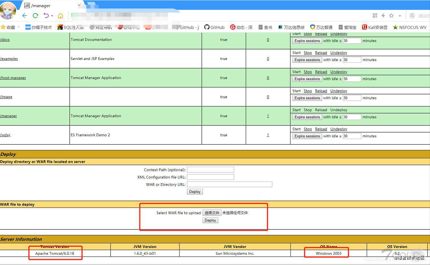Undeploy the /examples application

click(x=339, y=53)
